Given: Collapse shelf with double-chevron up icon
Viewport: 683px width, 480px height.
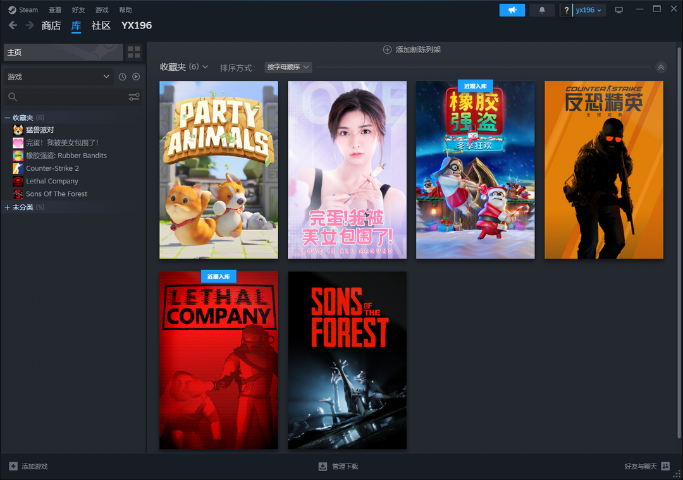Looking at the screenshot, I should point(661,67).
